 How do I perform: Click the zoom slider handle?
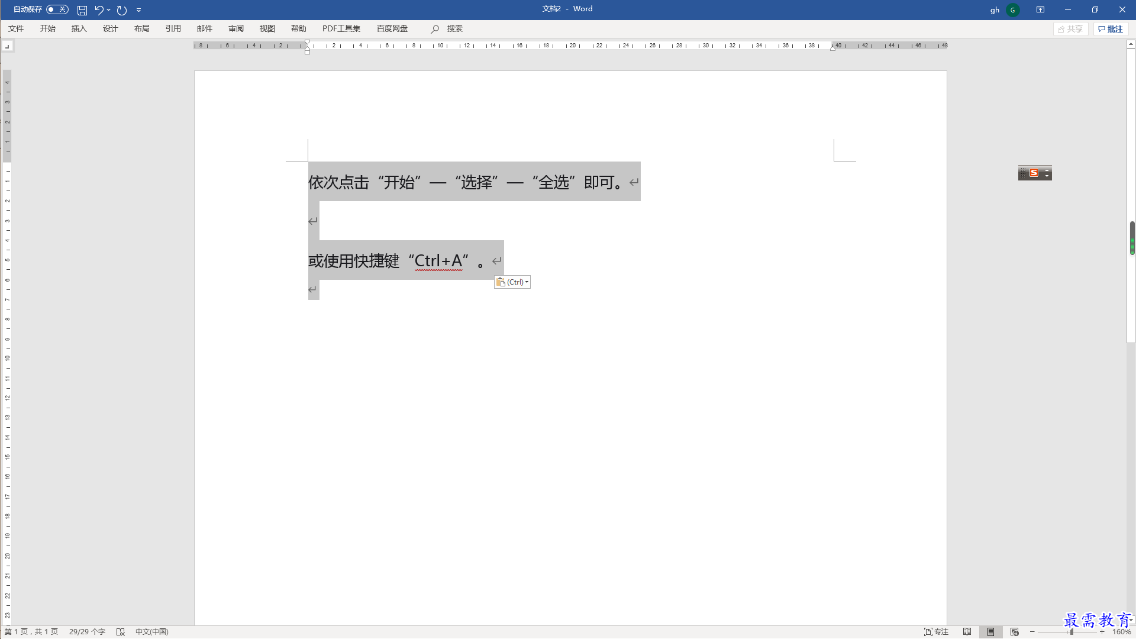coord(1072,632)
